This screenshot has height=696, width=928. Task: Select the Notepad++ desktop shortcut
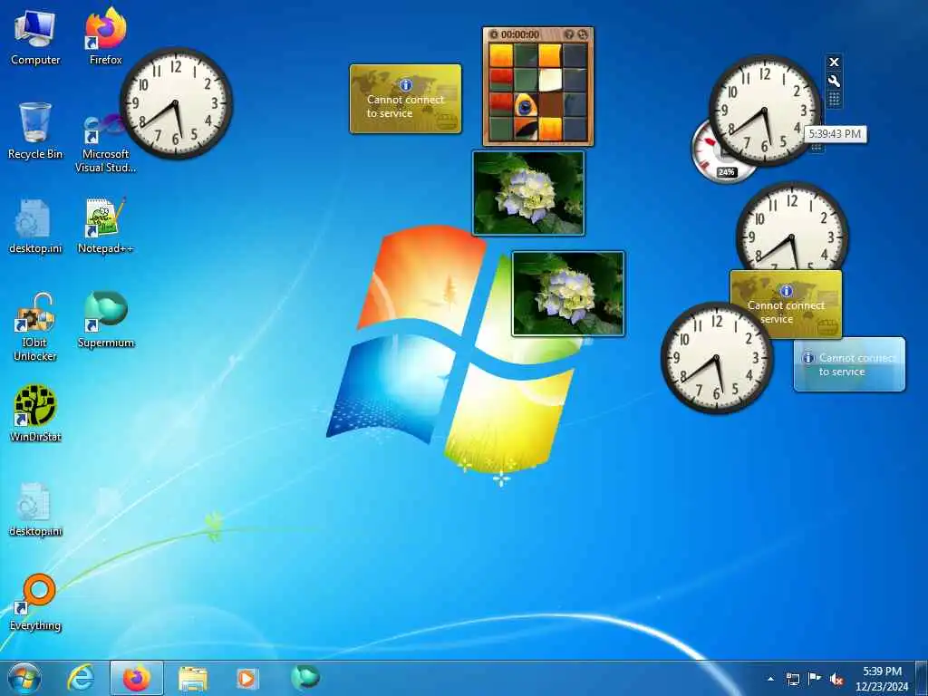pyautogui.click(x=105, y=226)
